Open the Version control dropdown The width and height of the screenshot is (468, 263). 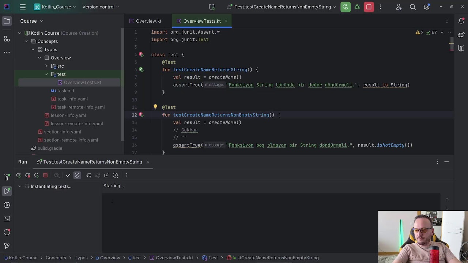[101, 7]
